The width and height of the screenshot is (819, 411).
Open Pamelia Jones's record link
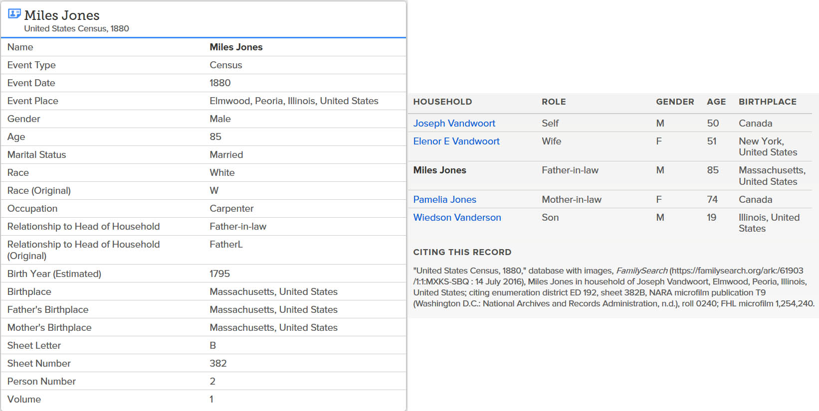click(x=444, y=199)
